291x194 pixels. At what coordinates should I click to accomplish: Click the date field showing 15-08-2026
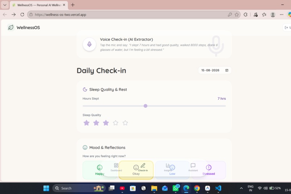coord(215,70)
